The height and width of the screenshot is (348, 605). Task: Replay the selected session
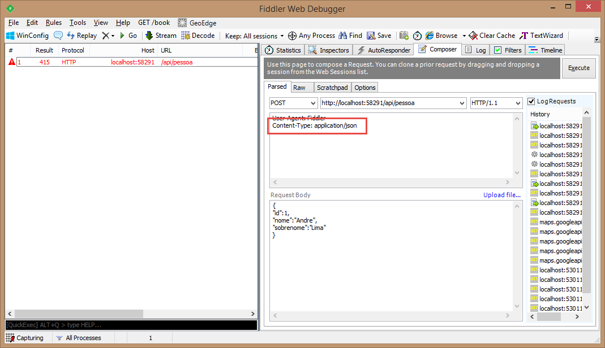click(82, 36)
